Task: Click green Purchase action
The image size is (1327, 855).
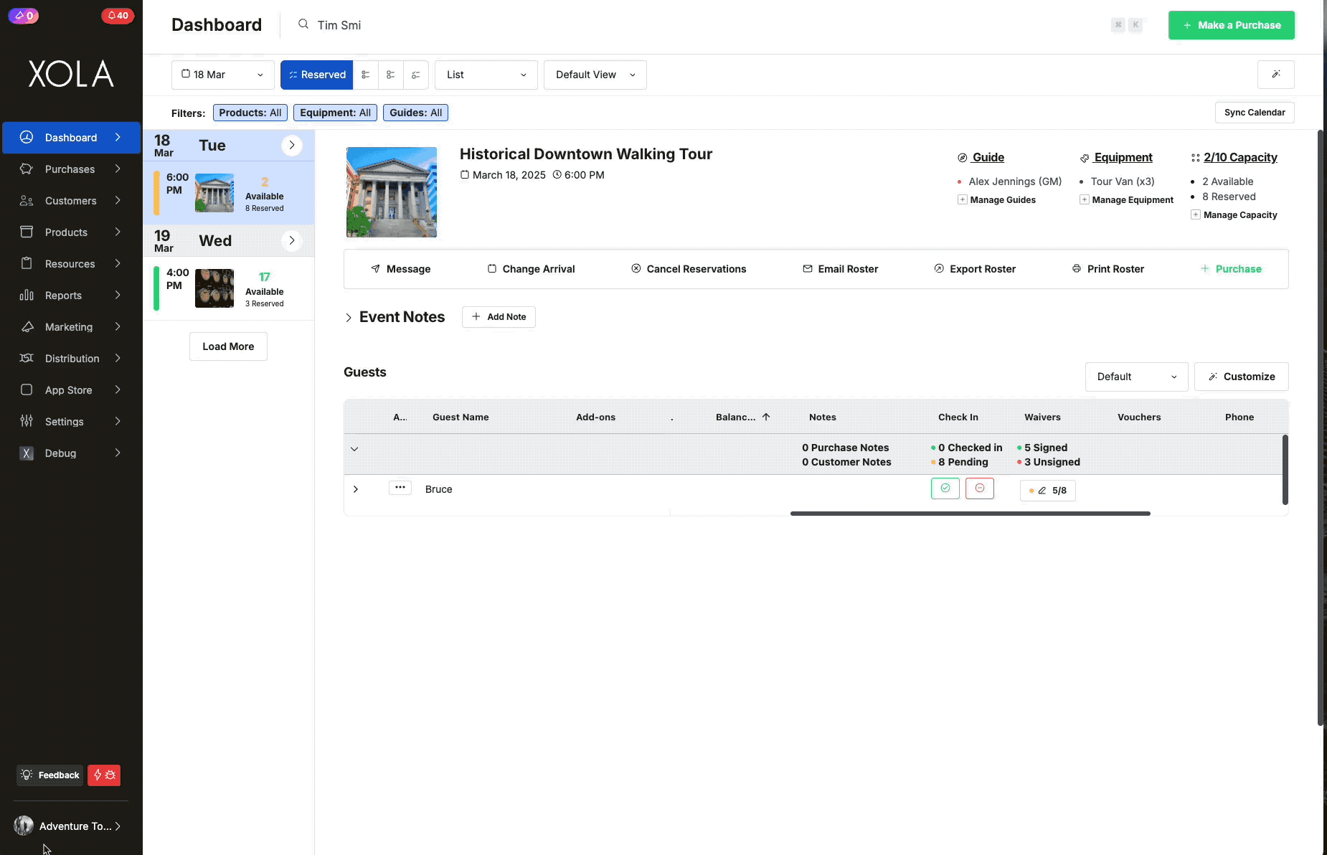Action: point(1231,269)
